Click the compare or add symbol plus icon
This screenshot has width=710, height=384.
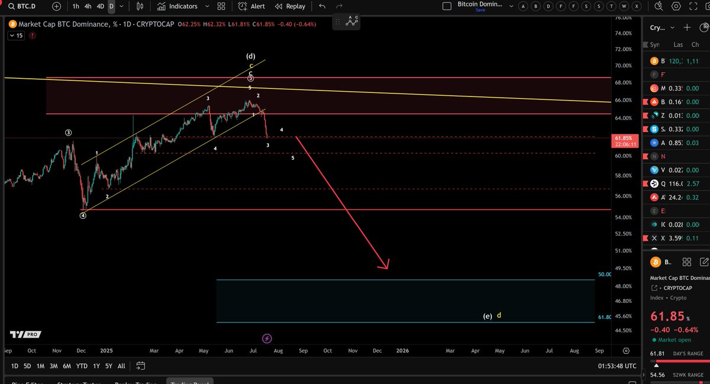pyautogui.click(x=56, y=6)
